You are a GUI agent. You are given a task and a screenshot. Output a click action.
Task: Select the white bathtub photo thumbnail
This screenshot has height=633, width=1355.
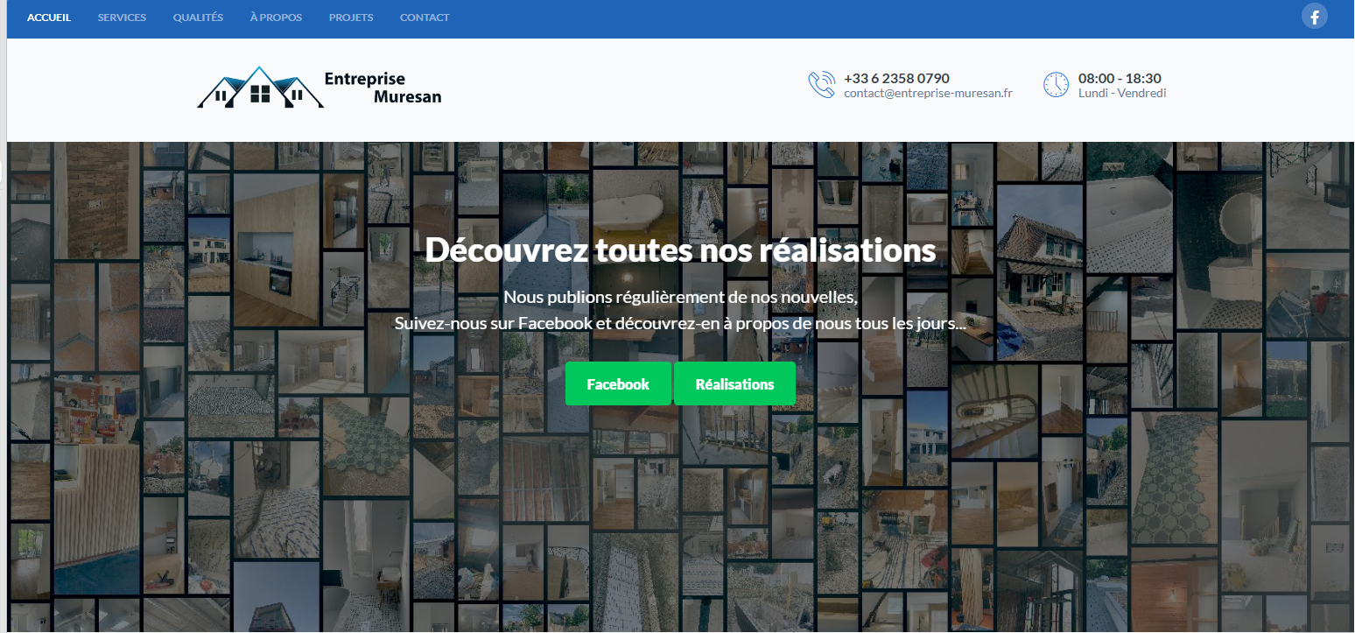click(634, 210)
